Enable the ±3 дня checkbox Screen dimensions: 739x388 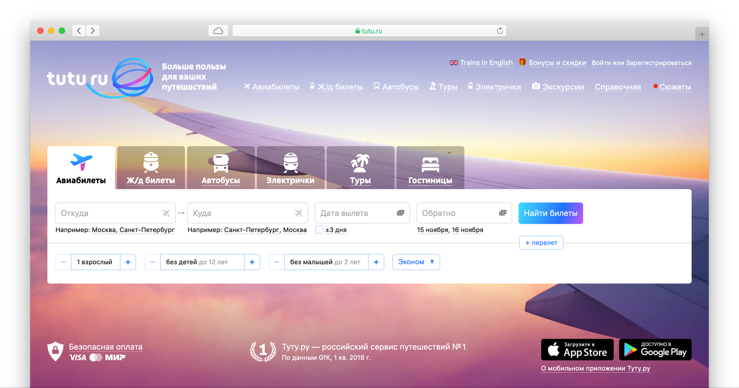click(x=319, y=229)
